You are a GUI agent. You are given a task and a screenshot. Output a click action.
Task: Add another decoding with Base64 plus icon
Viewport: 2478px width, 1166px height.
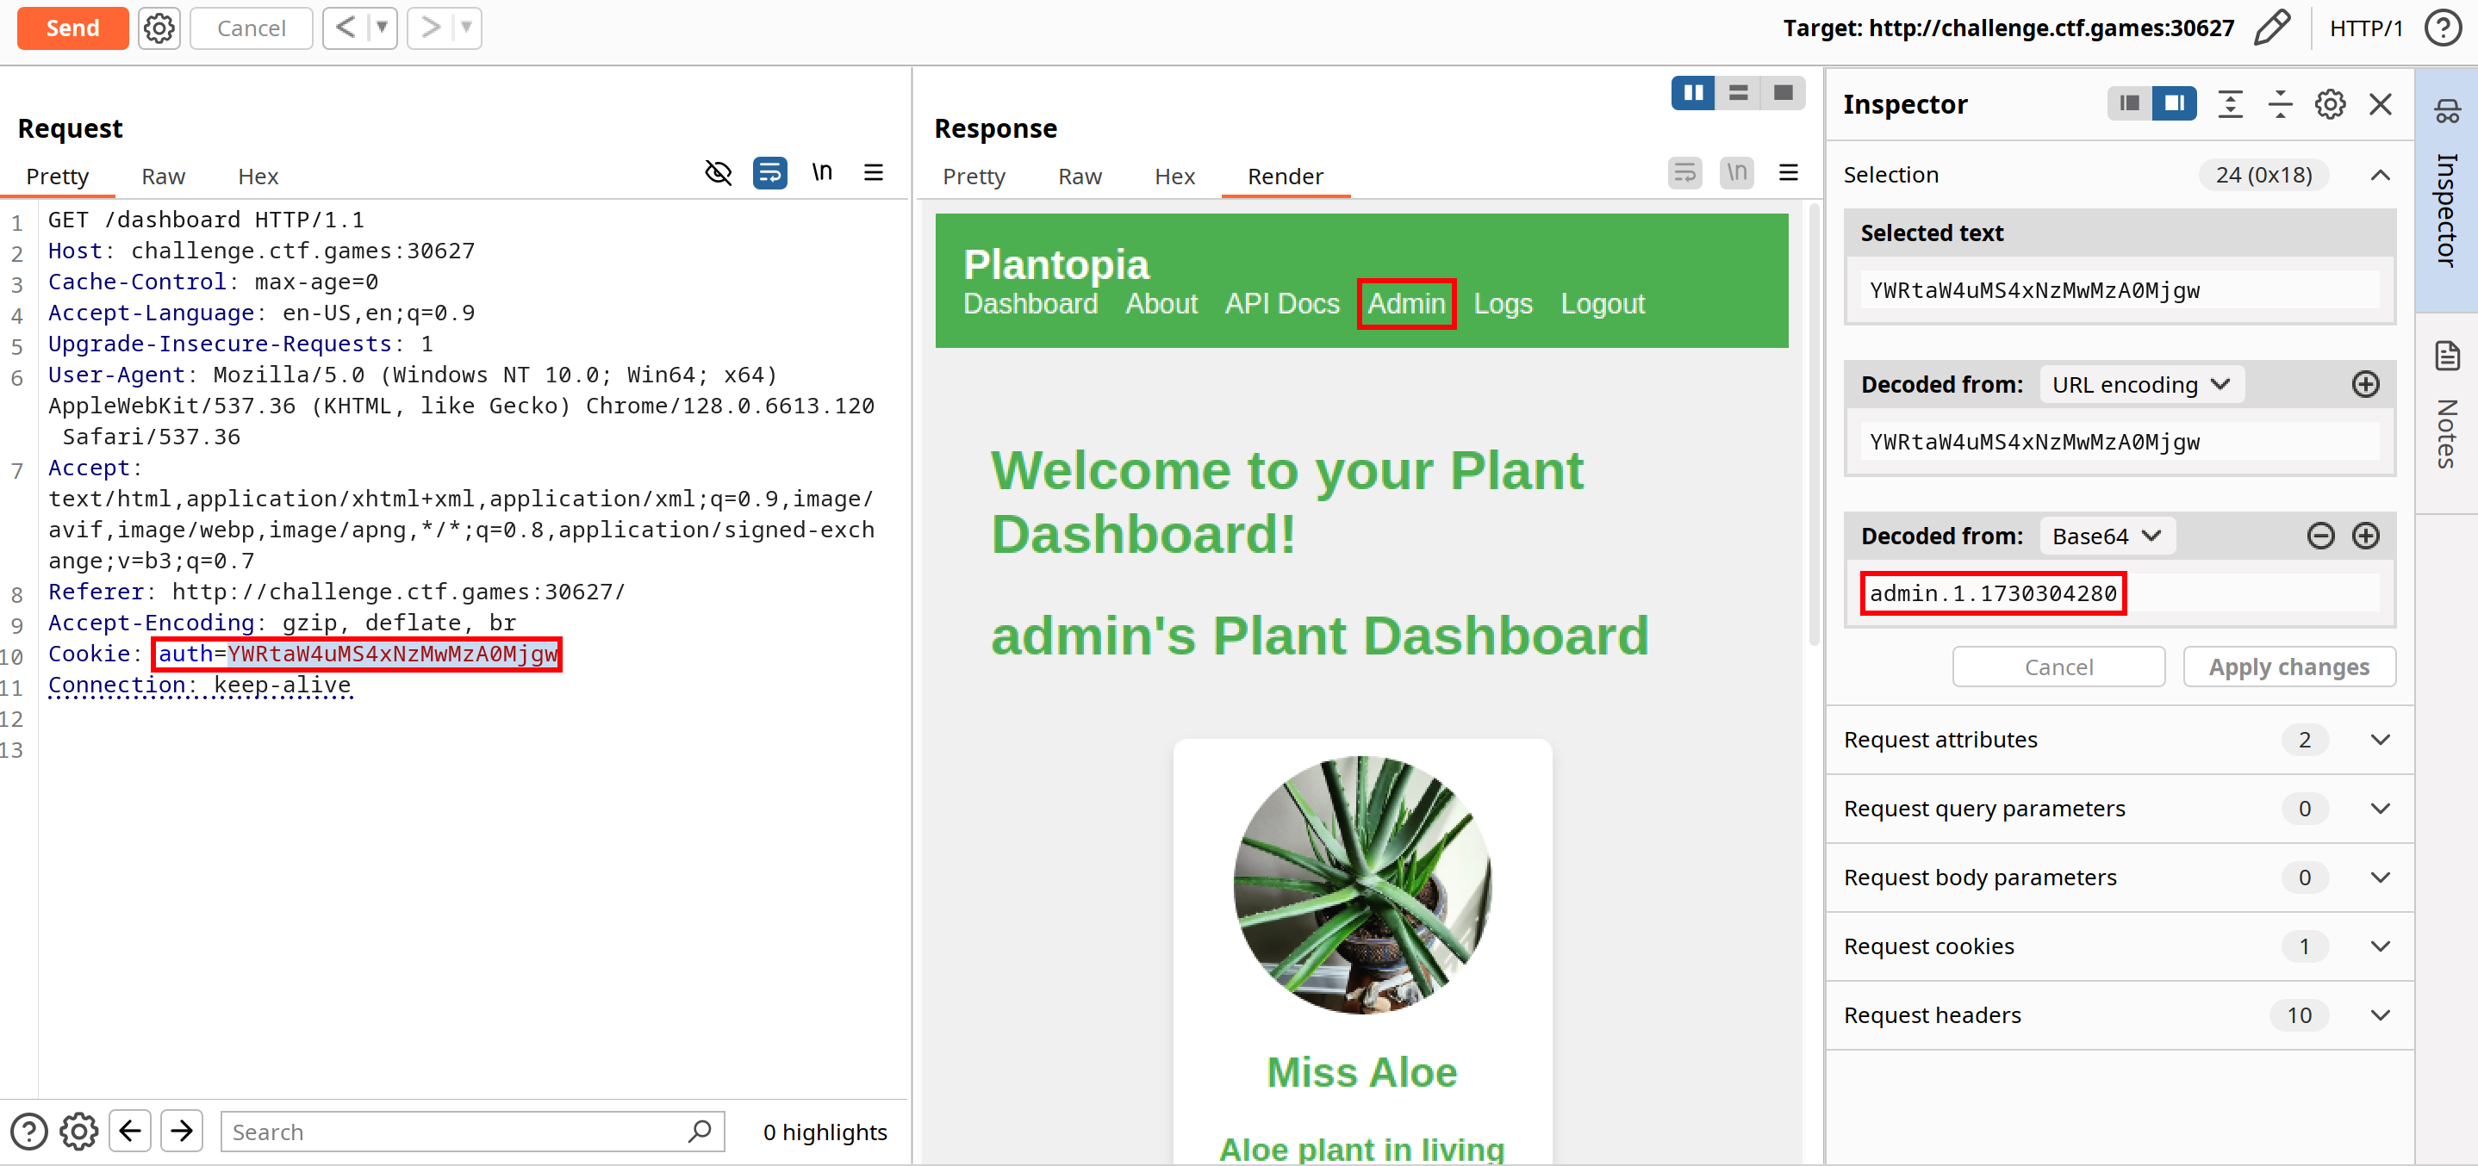(x=2364, y=536)
